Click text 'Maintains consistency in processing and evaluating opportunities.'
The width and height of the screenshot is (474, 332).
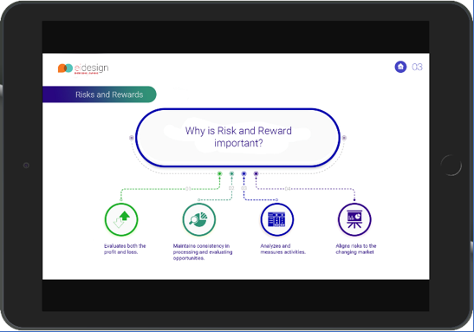[203, 252]
